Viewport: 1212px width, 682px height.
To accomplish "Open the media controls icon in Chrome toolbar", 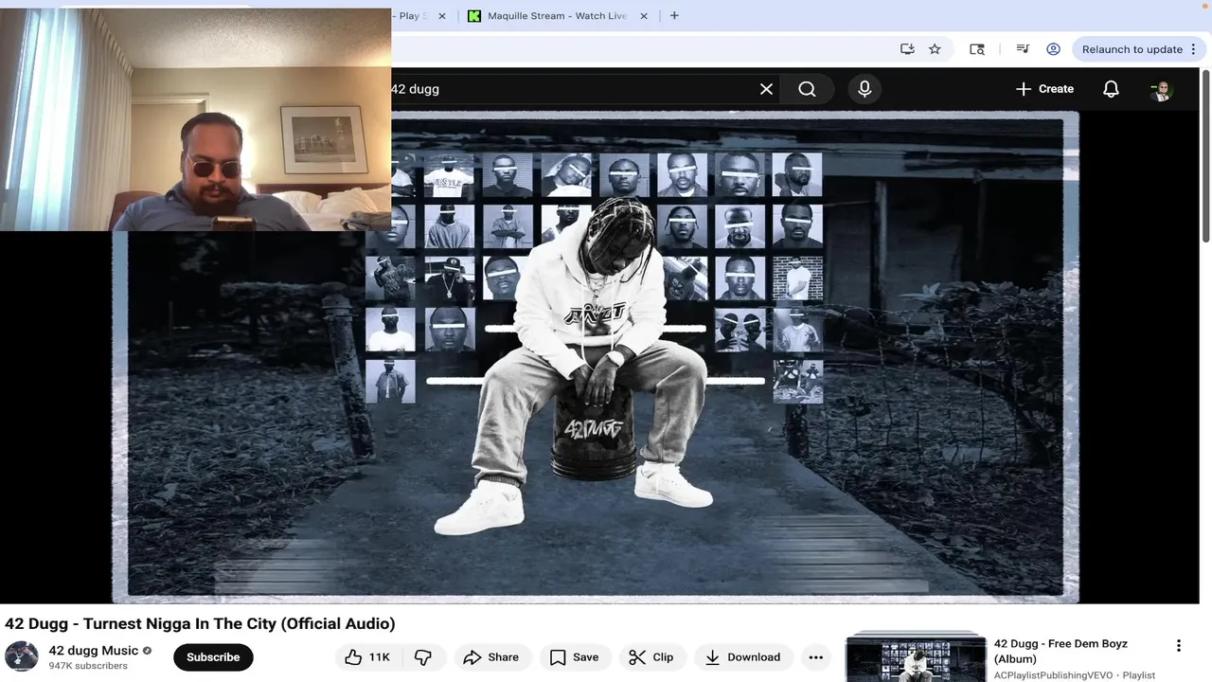I will point(1023,49).
